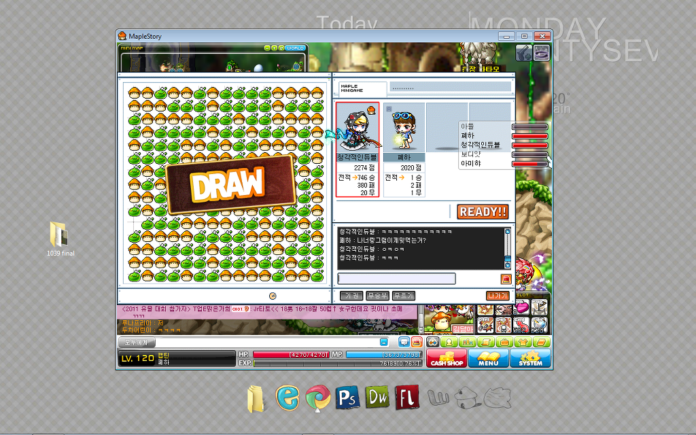696x435 pixels.
Task: Click the 무르기 undo move button
Action: 404,296
